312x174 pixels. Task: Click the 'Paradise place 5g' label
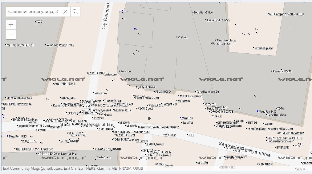208,92
